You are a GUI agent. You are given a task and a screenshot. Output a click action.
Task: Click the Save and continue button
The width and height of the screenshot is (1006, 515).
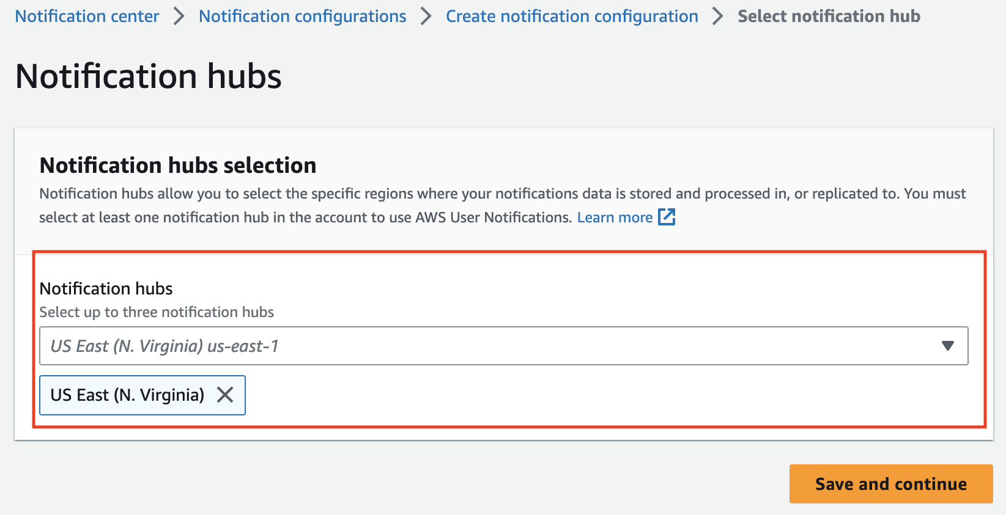(891, 484)
